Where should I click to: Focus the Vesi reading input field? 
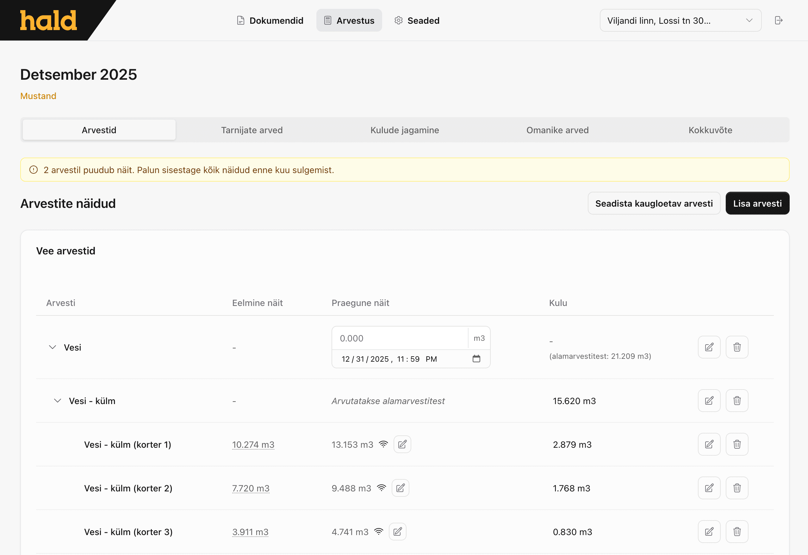[x=400, y=338]
